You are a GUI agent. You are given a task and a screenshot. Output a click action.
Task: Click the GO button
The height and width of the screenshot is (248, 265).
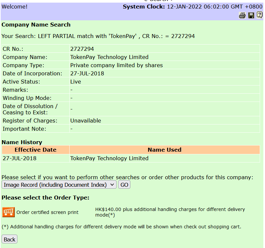124,185
